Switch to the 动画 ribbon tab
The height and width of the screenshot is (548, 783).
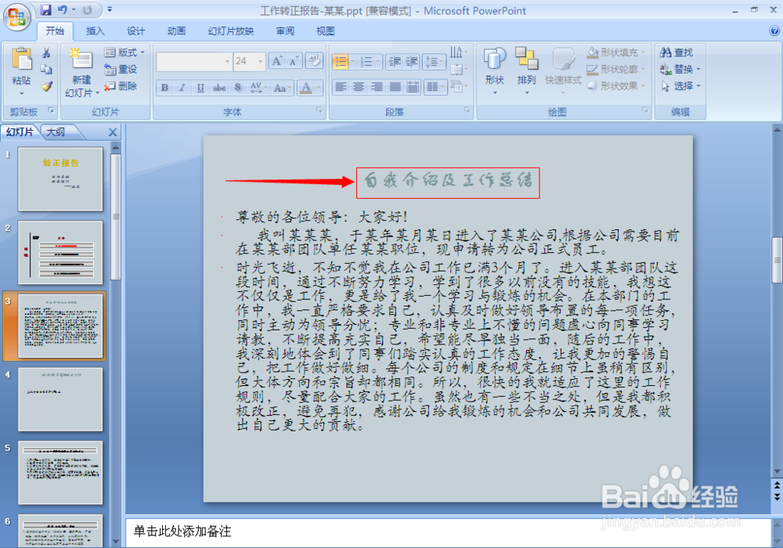click(x=176, y=31)
